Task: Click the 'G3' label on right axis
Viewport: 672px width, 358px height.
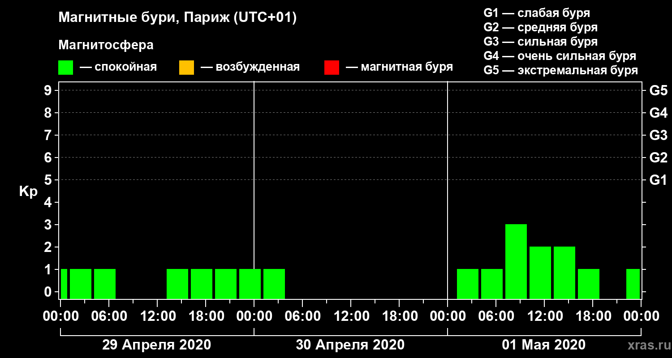Action: [x=658, y=135]
